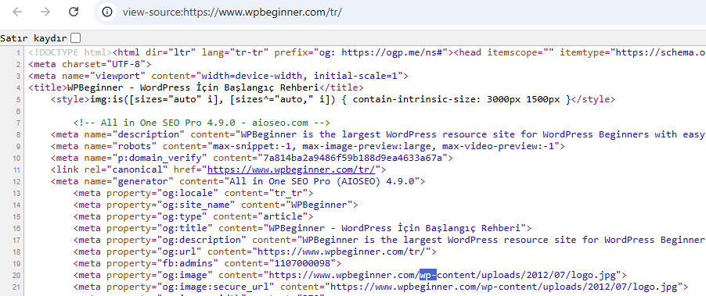
Task: Go forward with the browser forward arrow
Action: coord(45,12)
